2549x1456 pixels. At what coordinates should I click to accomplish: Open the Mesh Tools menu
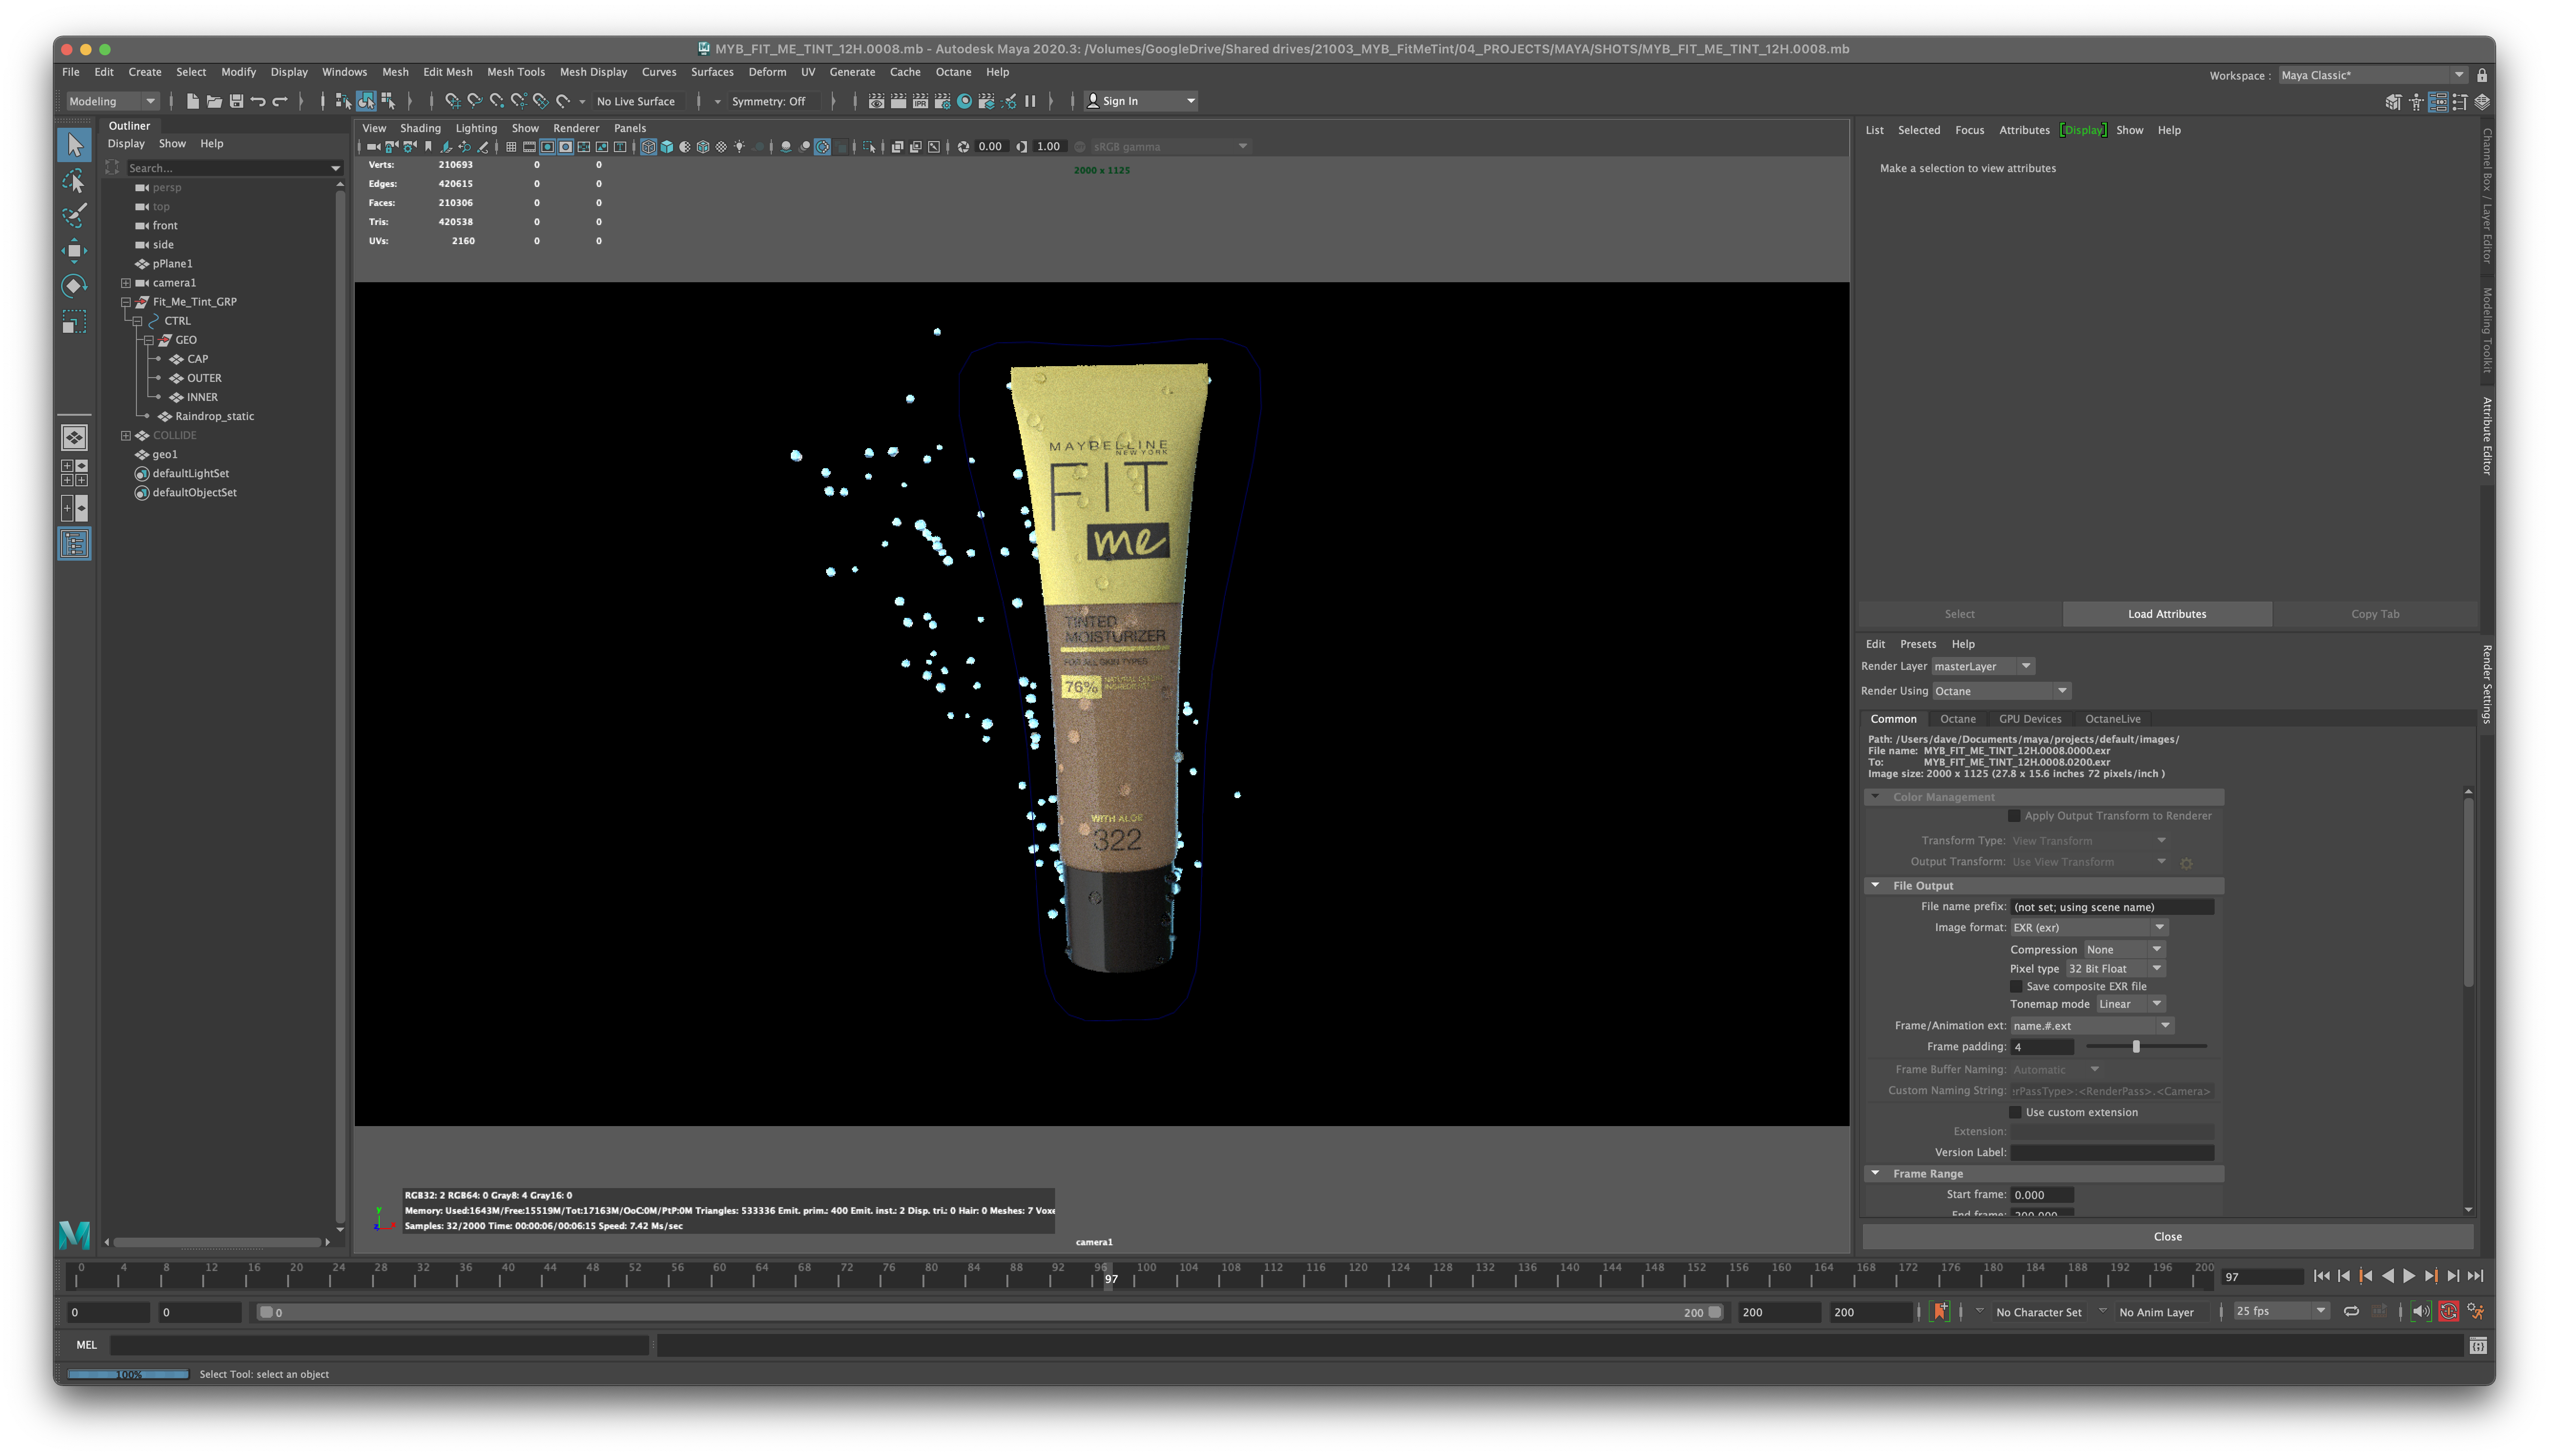pyautogui.click(x=515, y=72)
